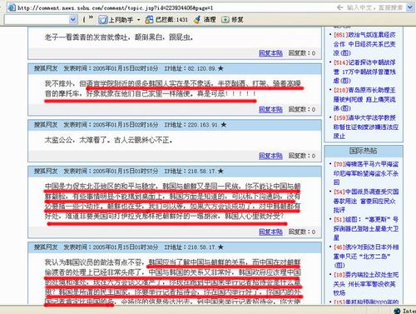The image size is (416, 314).
Task: Open the [51] 组图 "惠更斯"号 link
Action: tap(366, 228)
